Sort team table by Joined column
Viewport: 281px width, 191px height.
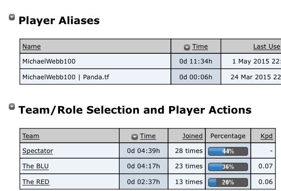pyautogui.click(x=192, y=136)
